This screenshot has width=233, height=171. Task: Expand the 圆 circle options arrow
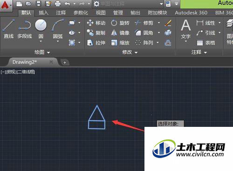point(41,41)
